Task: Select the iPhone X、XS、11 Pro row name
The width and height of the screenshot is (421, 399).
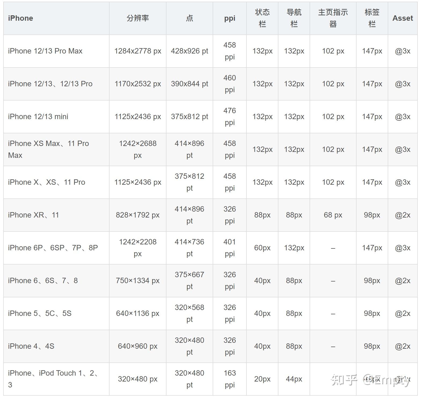Action: (46, 182)
